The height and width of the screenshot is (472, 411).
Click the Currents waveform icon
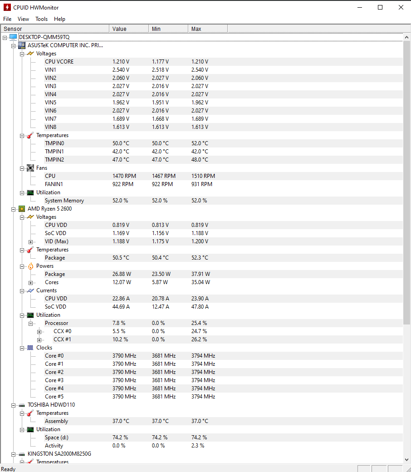(x=29, y=290)
